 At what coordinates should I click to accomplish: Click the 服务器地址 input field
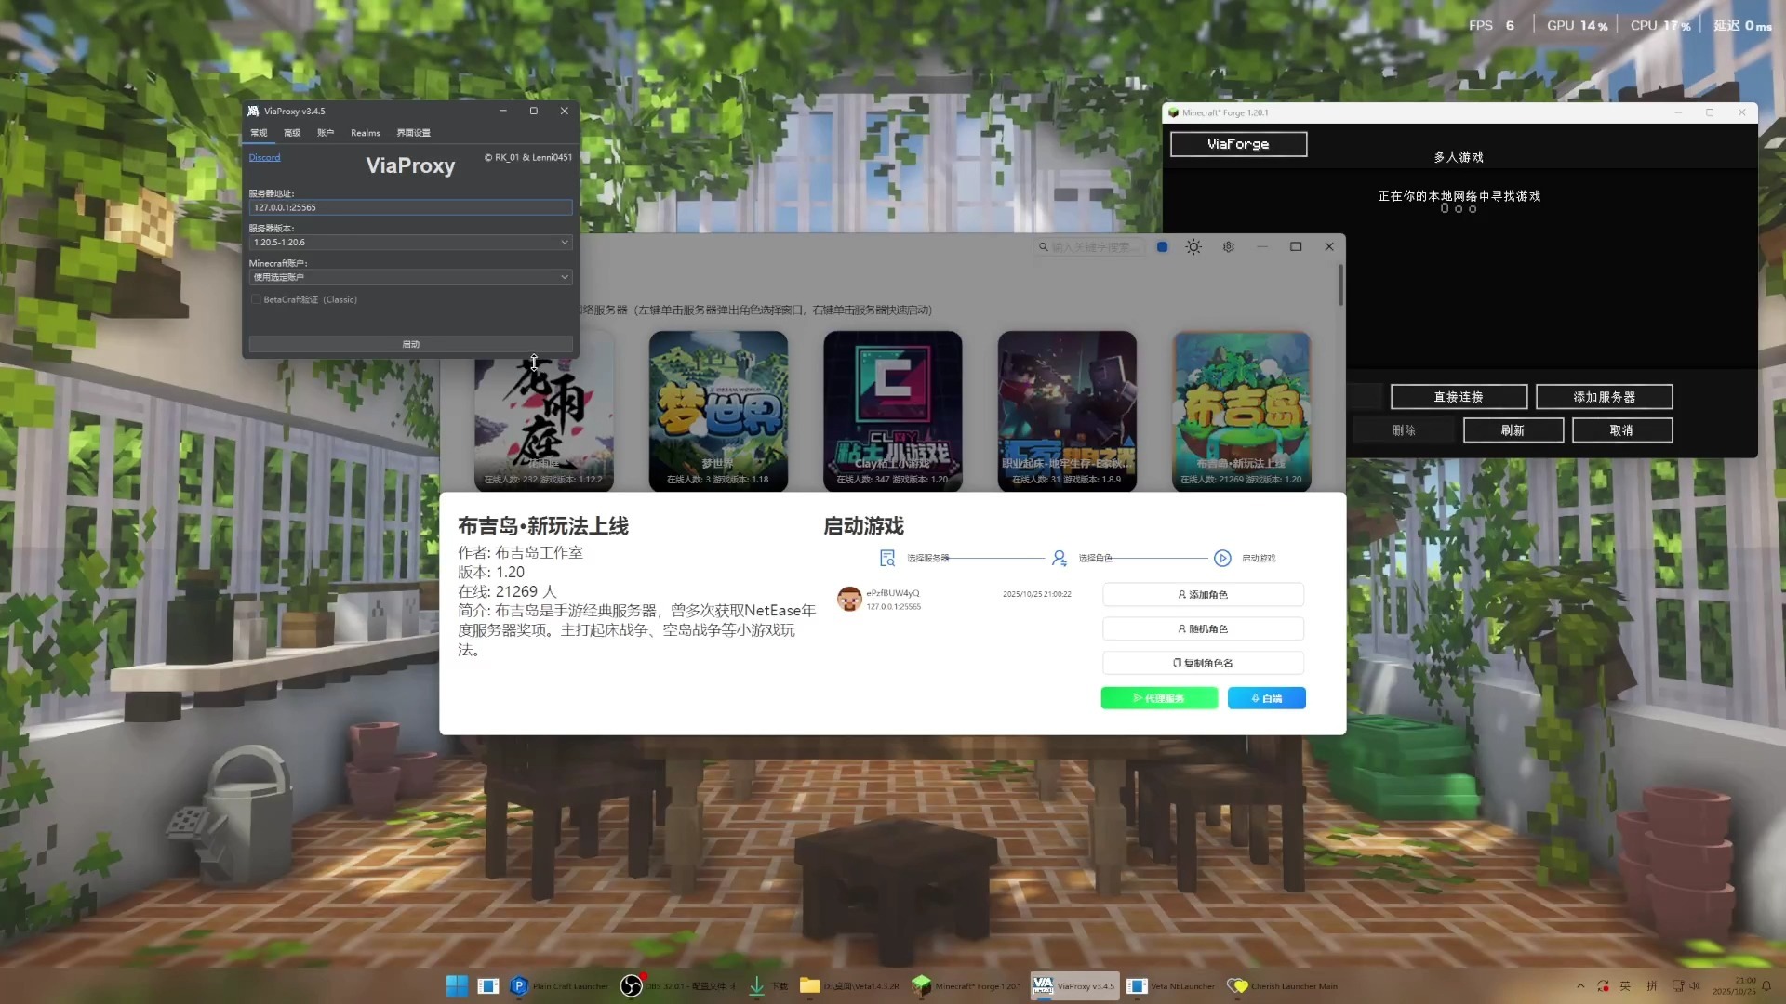click(410, 207)
